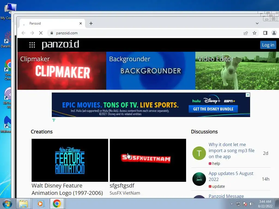Click the green T user avatar
This screenshot has width=279, height=209.
point(199,153)
